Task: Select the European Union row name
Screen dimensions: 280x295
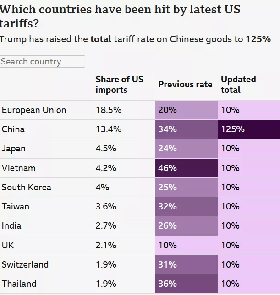Action: click(x=34, y=110)
